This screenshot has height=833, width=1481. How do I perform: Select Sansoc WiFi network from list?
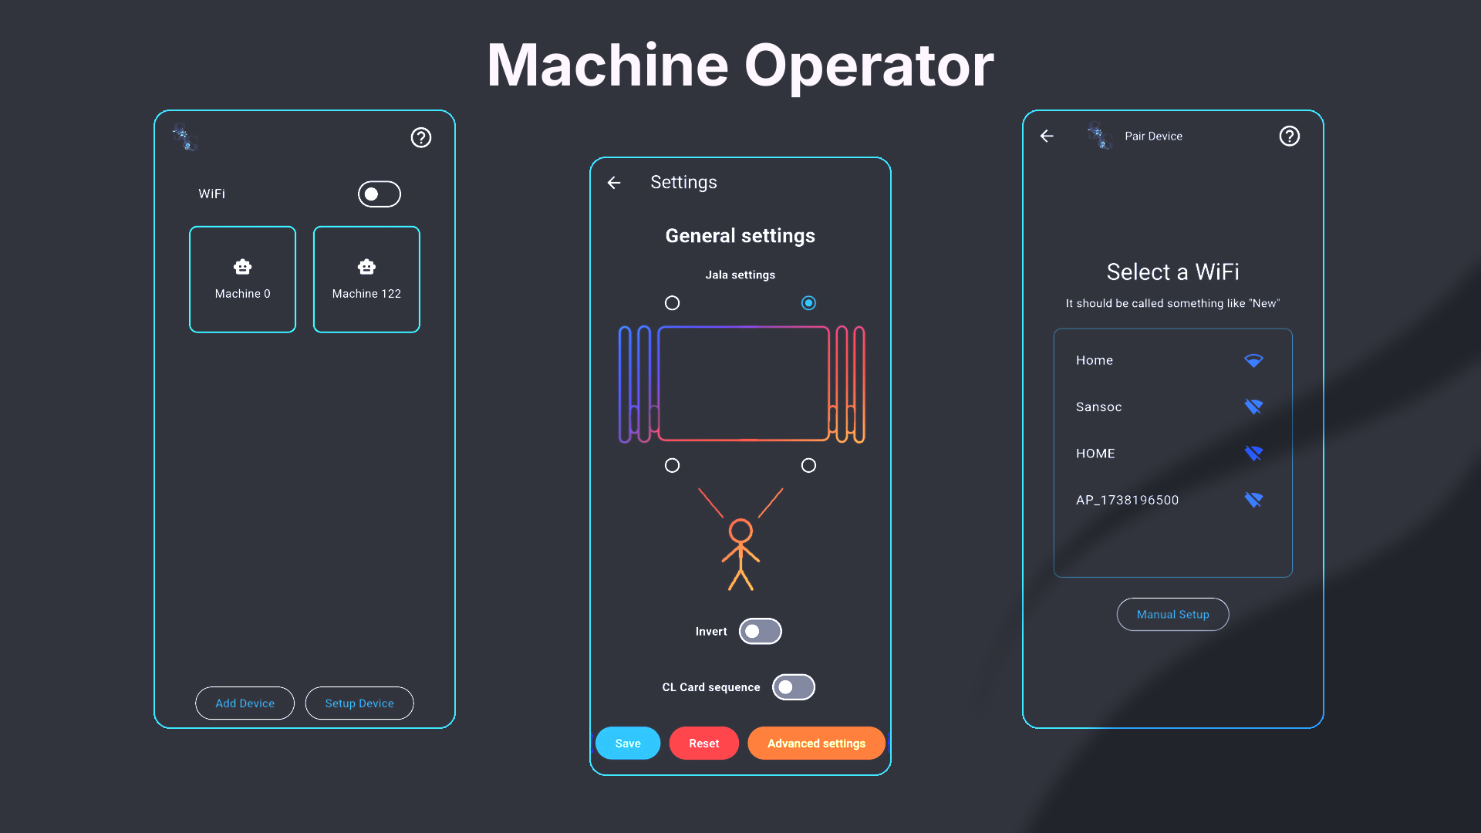pyautogui.click(x=1172, y=406)
